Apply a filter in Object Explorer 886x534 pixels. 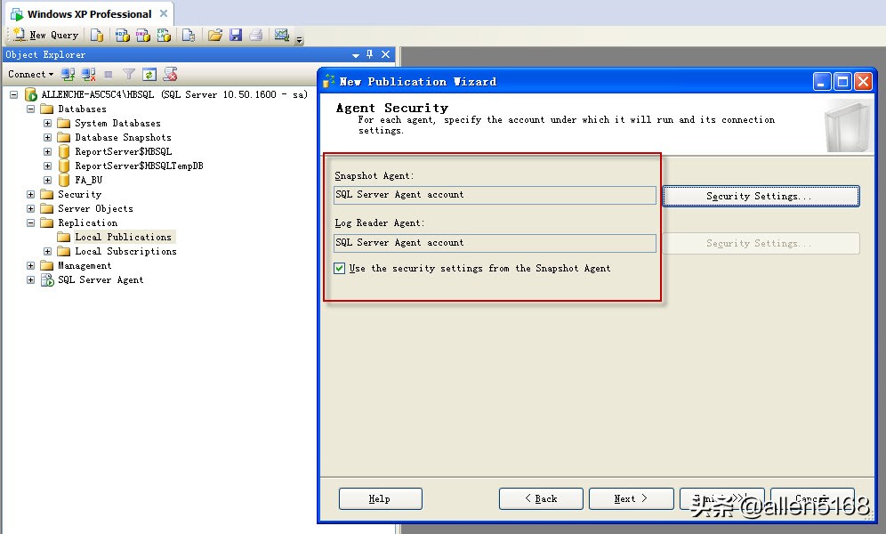(x=128, y=74)
